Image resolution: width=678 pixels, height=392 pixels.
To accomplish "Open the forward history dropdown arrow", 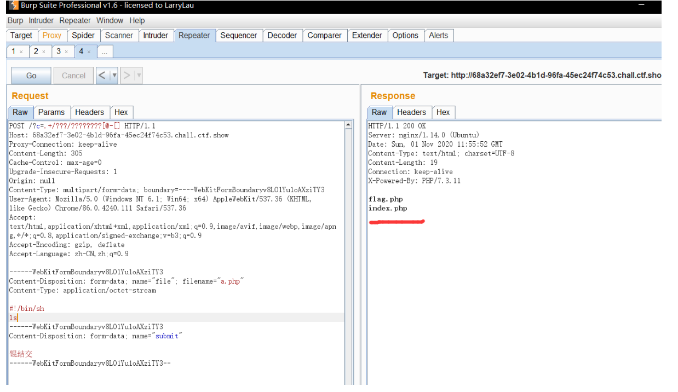I will coord(138,76).
